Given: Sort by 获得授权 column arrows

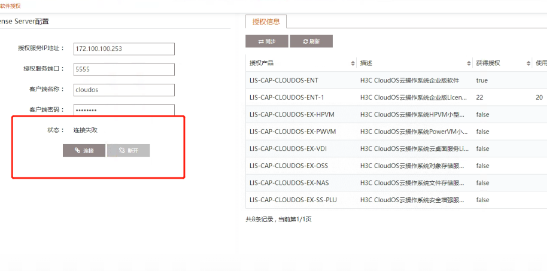Looking at the screenshot, I should tap(528, 63).
